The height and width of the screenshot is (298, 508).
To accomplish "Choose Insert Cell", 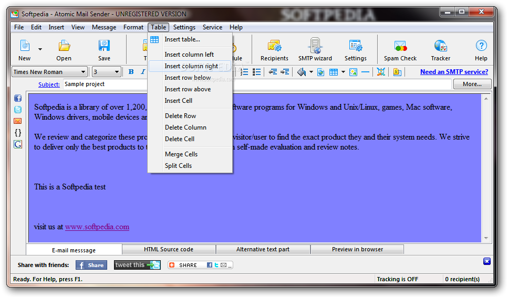I will 190,101.
